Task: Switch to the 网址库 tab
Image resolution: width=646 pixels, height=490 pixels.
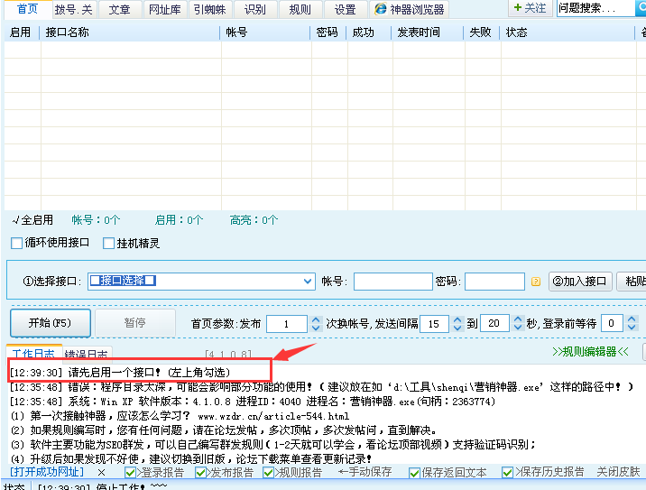Action: 163,10
